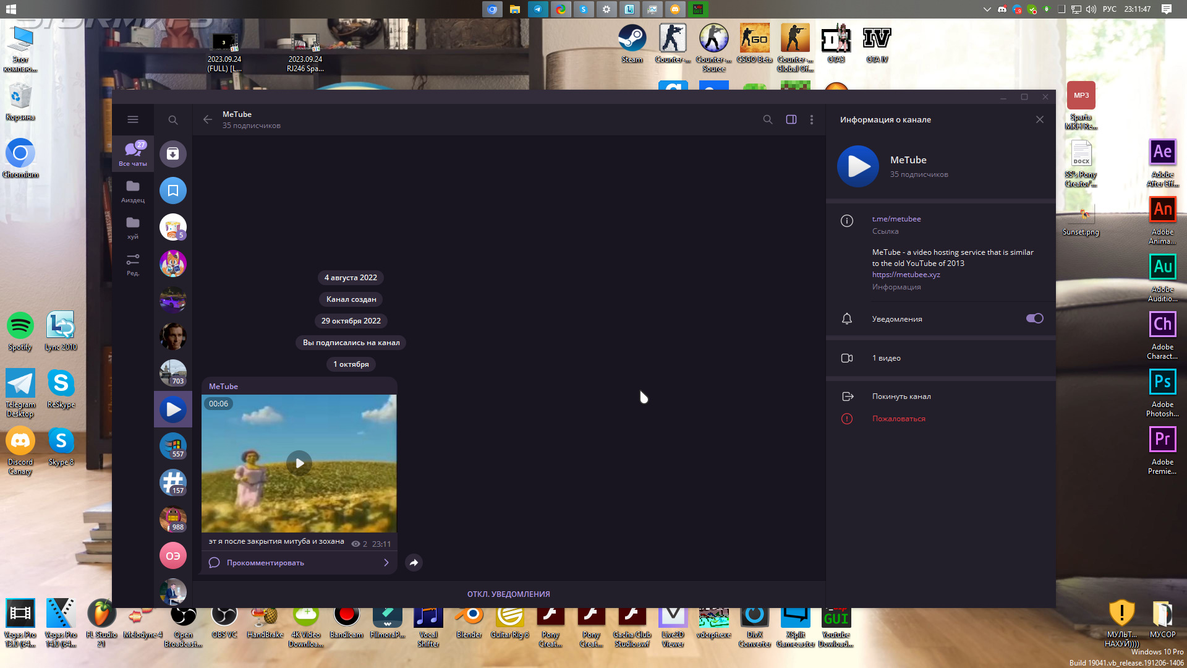The height and width of the screenshot is (668, 1187).
Task: Toggle the right side panel icon
Action: tap(791, 119)
